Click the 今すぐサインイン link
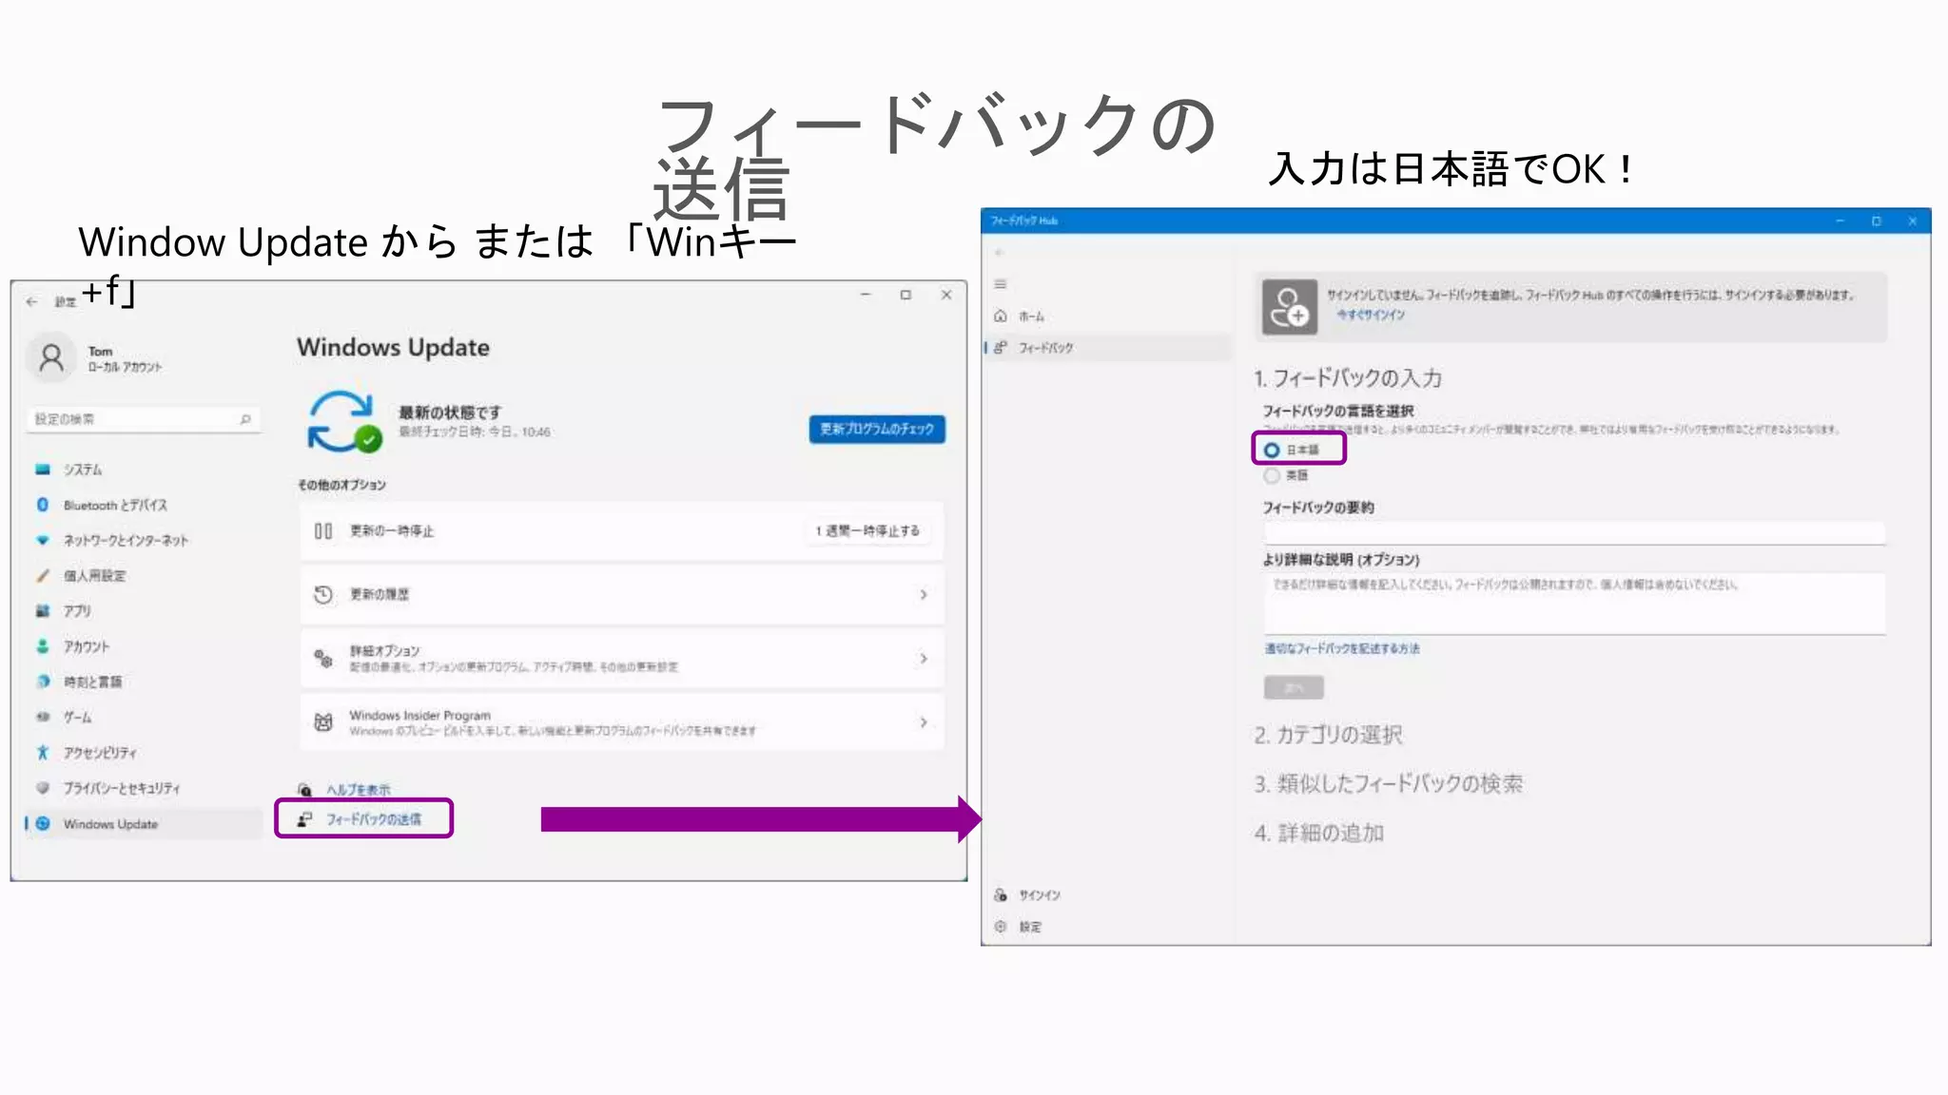 [1371, 315]
